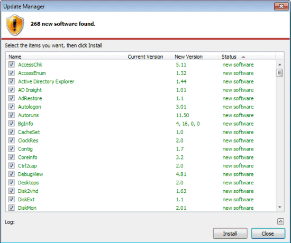Image resolution: width=291 pixels, height=243 pixels.
Task: Click the Install button
Action: pyautogui.click(x=230, y=233)
